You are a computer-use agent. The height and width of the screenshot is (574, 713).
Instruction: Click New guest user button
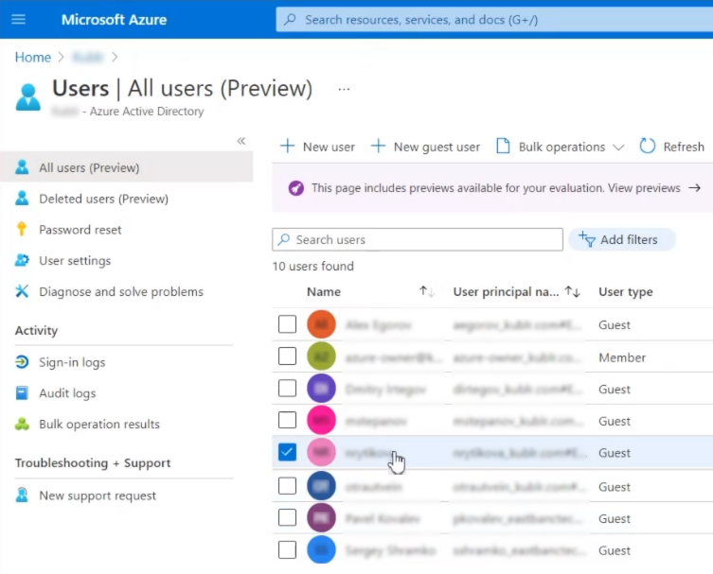click(425, 147)
